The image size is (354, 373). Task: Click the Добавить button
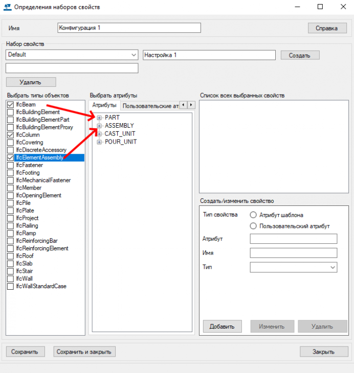click(222, 327)
